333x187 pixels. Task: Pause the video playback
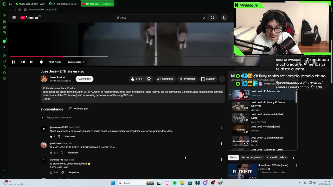pos(13,62)
